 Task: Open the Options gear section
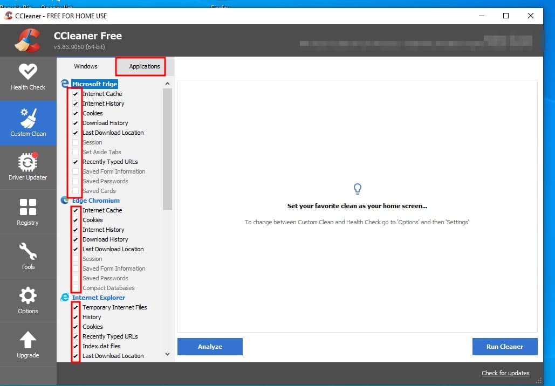point(28,300)
